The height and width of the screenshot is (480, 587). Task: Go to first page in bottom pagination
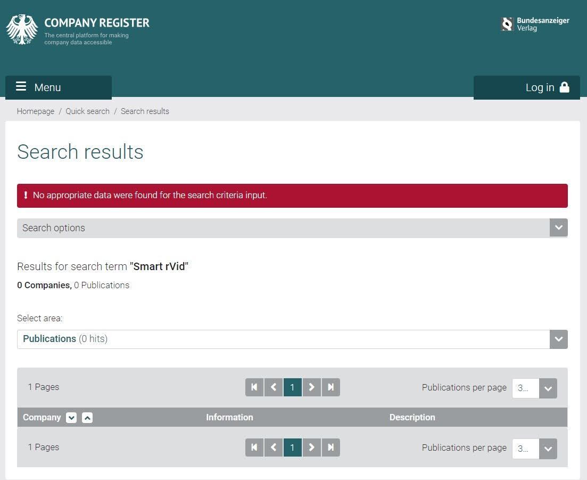point(254,448)
